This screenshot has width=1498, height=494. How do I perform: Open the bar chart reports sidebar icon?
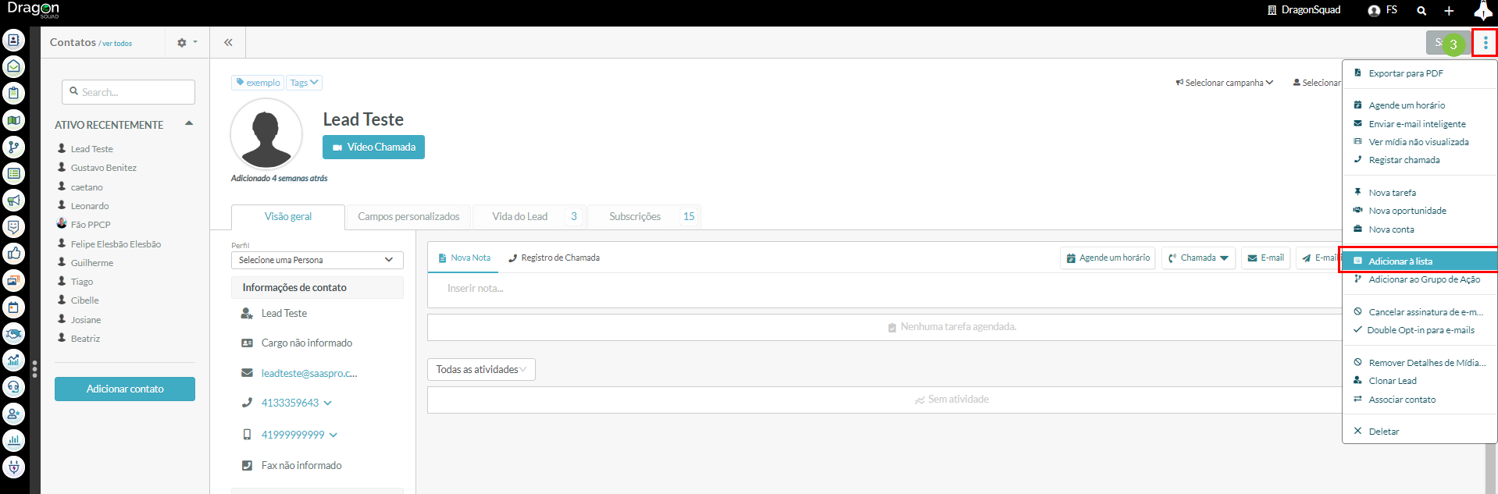tap(13, 441)
